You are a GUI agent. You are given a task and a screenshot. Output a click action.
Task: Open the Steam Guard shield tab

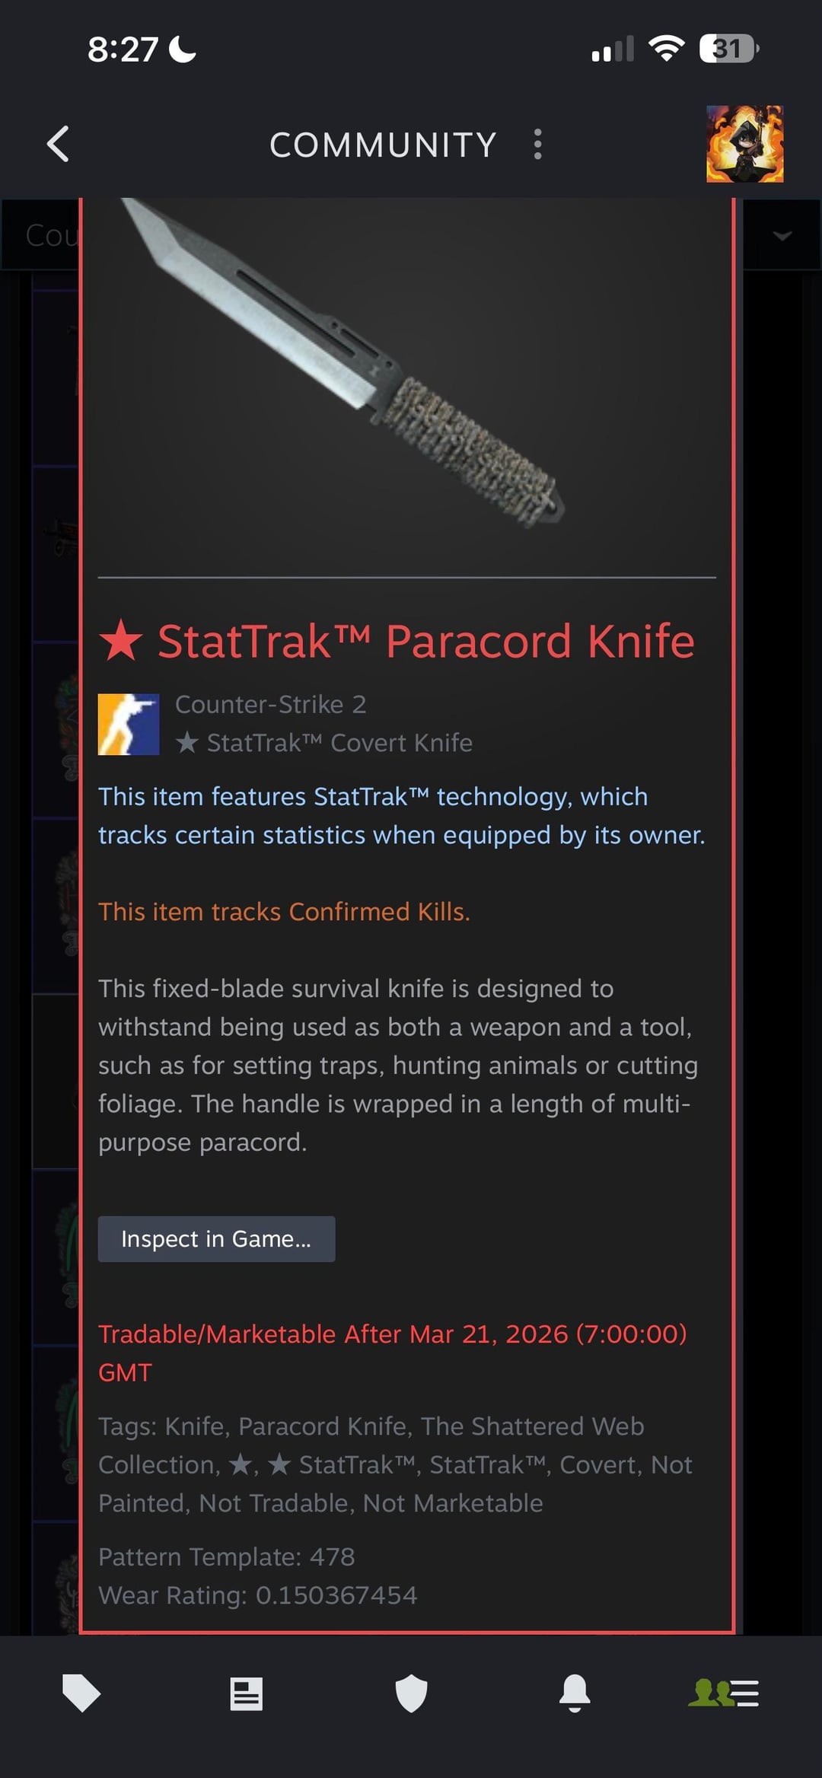point(411,1694)
